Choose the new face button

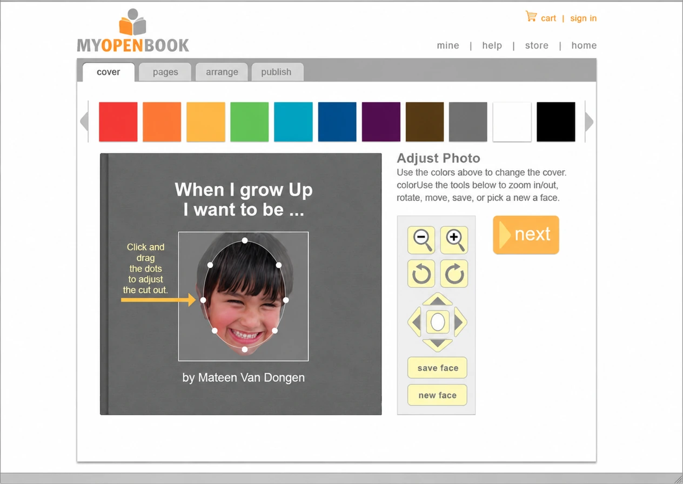tap(437, 395)
